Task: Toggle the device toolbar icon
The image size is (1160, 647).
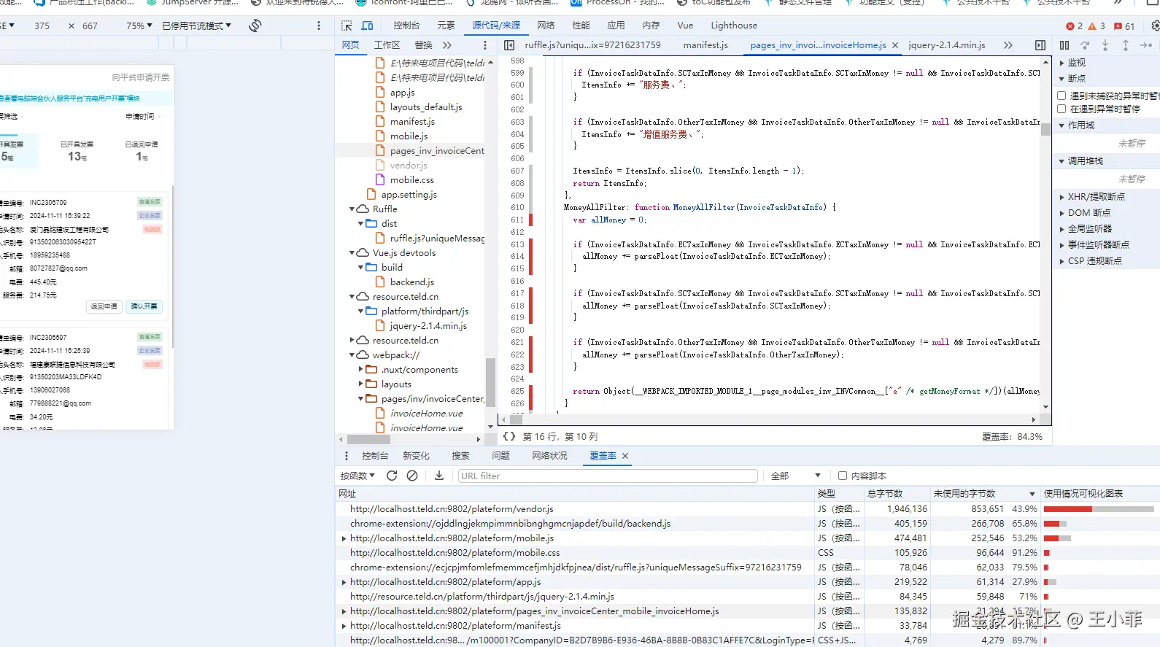Action: pyautogui.click(x=367, y=26)
